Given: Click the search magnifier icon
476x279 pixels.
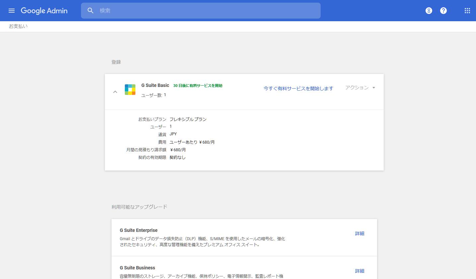Looking at the screenshot, I should [x=91, y=11].
